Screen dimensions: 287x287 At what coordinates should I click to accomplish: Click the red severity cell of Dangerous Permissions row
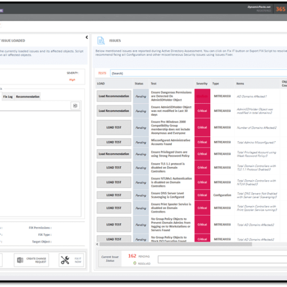202,96
